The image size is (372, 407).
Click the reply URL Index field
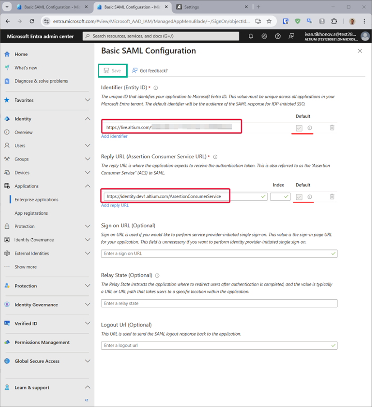click(x=280, y=196)
